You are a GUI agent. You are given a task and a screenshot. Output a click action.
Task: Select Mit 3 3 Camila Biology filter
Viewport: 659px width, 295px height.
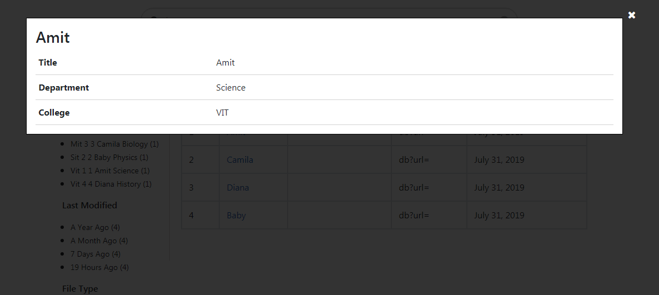point(114,144)
